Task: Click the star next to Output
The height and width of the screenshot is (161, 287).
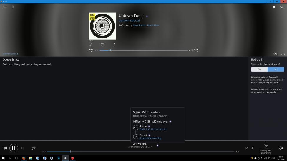Action: pos(149,135)
